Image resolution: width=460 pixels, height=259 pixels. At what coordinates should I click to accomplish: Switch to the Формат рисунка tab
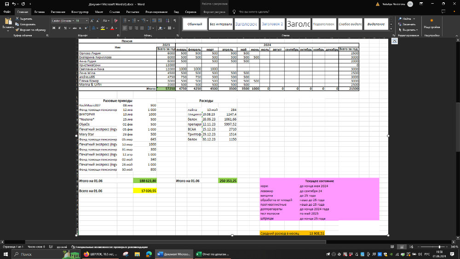214,12
